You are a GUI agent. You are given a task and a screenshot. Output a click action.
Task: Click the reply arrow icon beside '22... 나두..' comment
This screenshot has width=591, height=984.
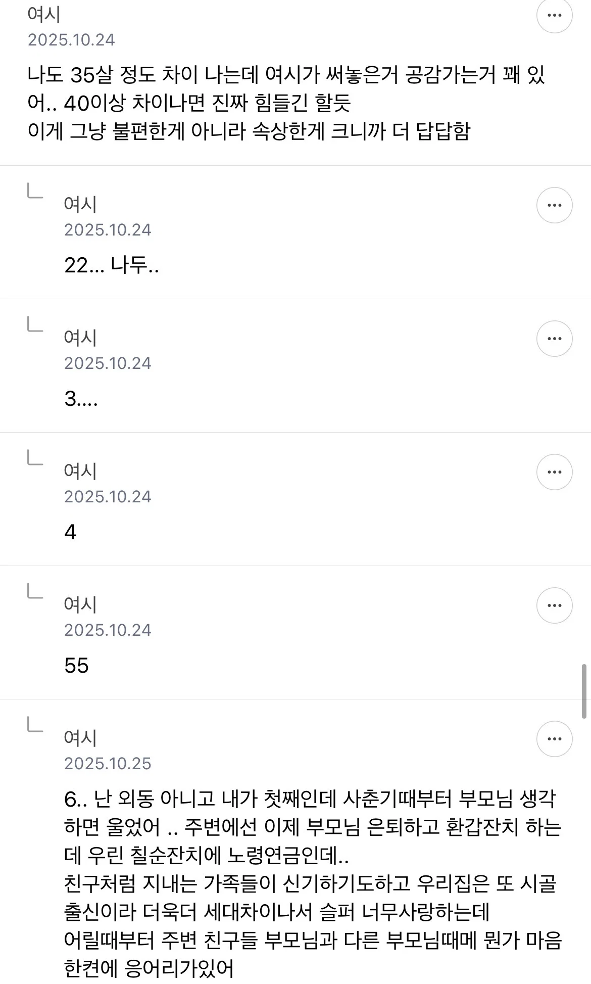[35, 191]
